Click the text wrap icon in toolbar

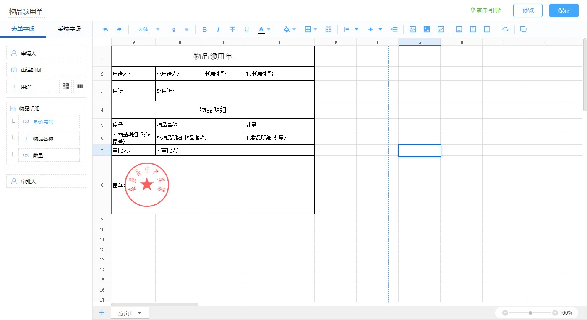coord(505,29)
